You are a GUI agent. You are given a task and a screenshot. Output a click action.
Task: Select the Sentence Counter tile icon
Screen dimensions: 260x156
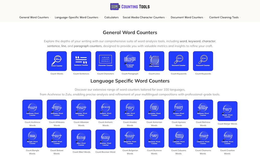(81, 61)
